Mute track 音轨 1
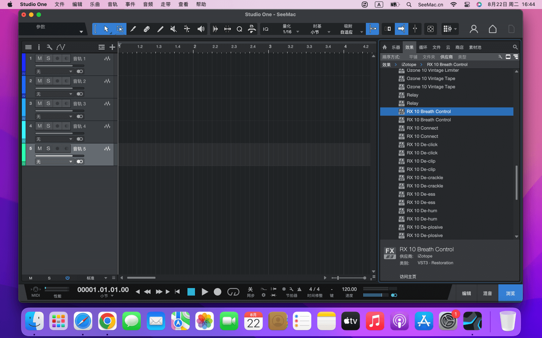Viewport: 542px width, 338px height. click(40, 59)
